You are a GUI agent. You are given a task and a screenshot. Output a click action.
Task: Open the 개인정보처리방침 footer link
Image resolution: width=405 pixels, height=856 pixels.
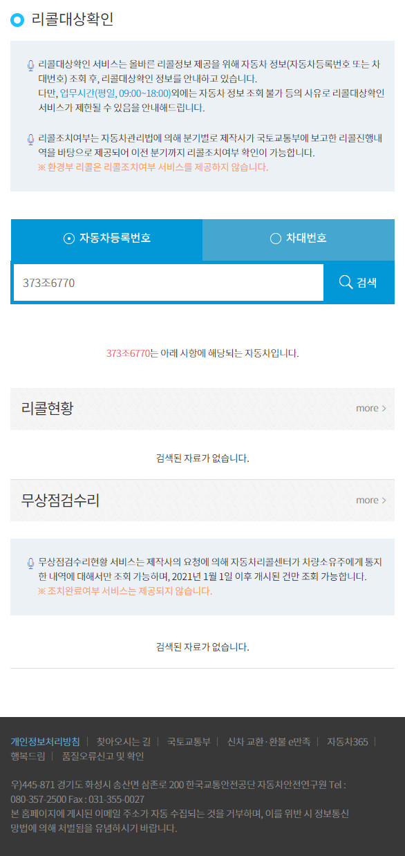click(x=45, y=741)
